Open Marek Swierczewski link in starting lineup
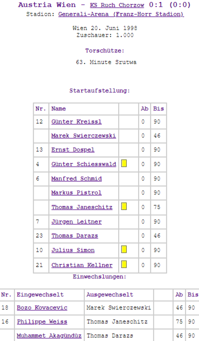Screen dimensions: 199x341 [x=83, y=136]
